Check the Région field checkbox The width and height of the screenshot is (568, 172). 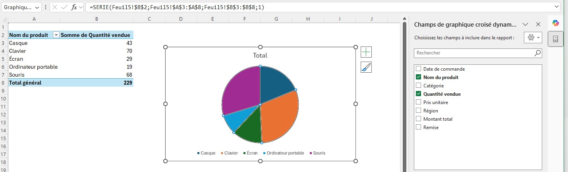coord(418,110)
